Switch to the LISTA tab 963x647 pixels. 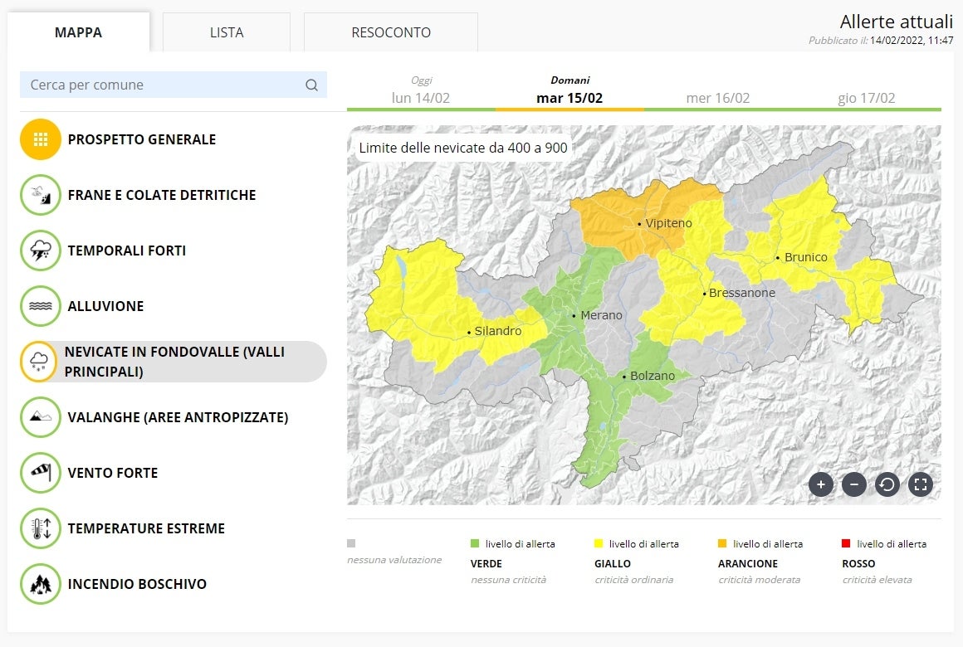[227, 33]
